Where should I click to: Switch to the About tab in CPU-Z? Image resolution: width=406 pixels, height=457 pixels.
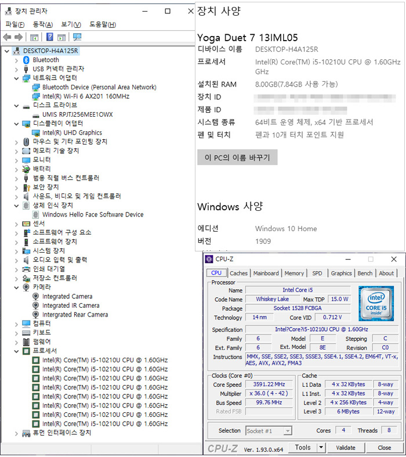(x=386, y=273)
